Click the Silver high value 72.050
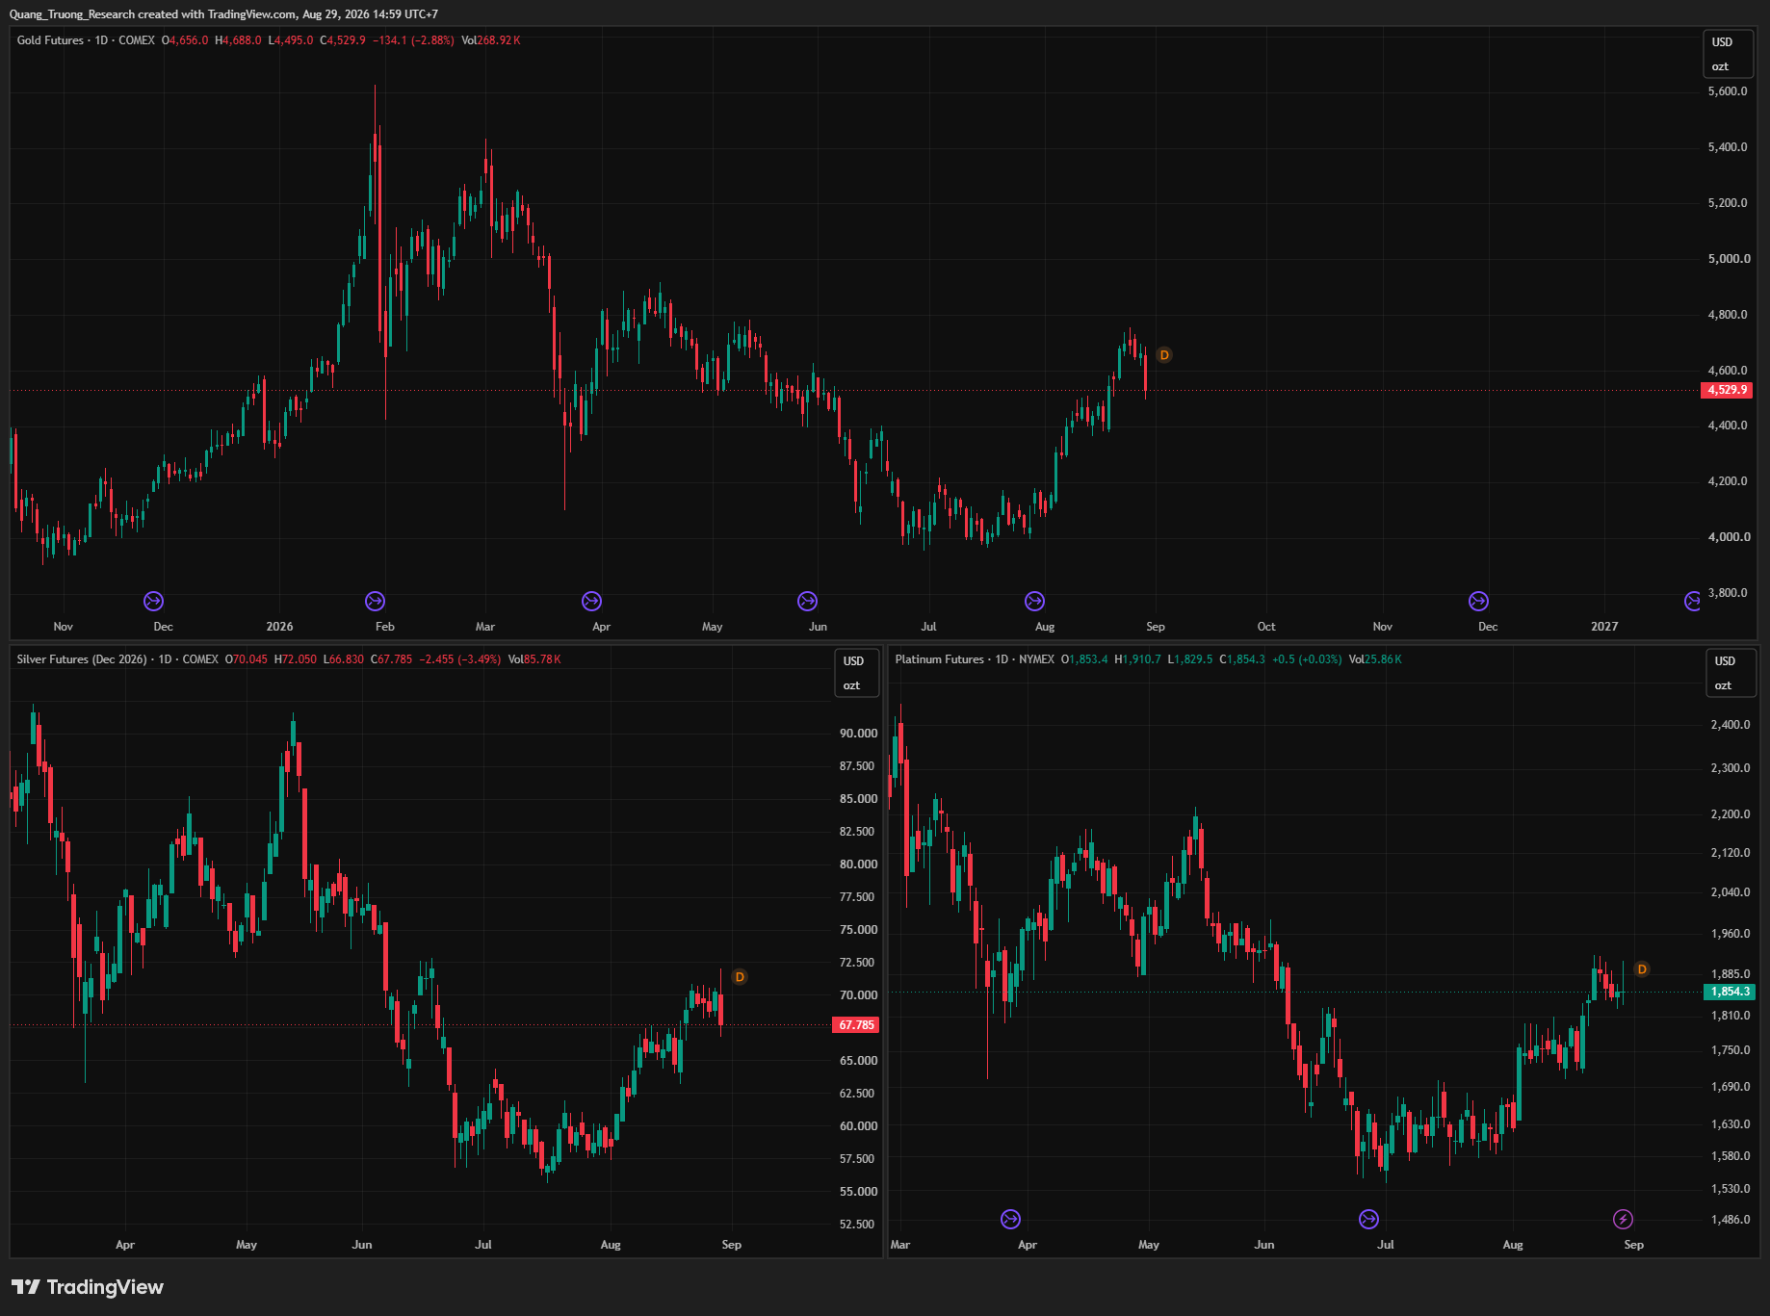Viewport: 1770px width, 1316px height. click(x=299, y=659)
